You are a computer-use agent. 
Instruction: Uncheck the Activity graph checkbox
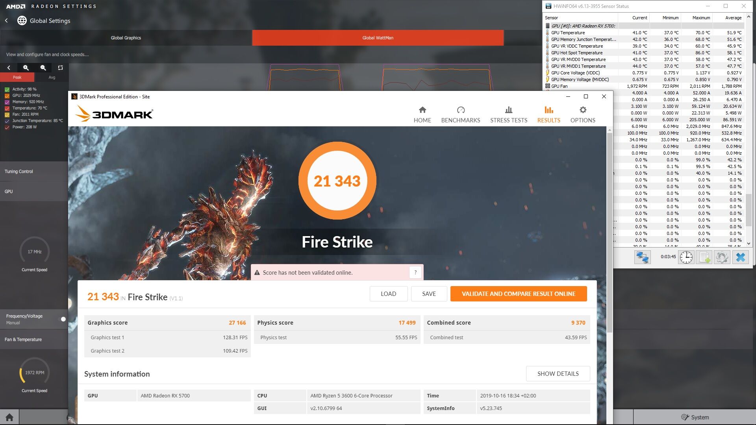(7, 89)
